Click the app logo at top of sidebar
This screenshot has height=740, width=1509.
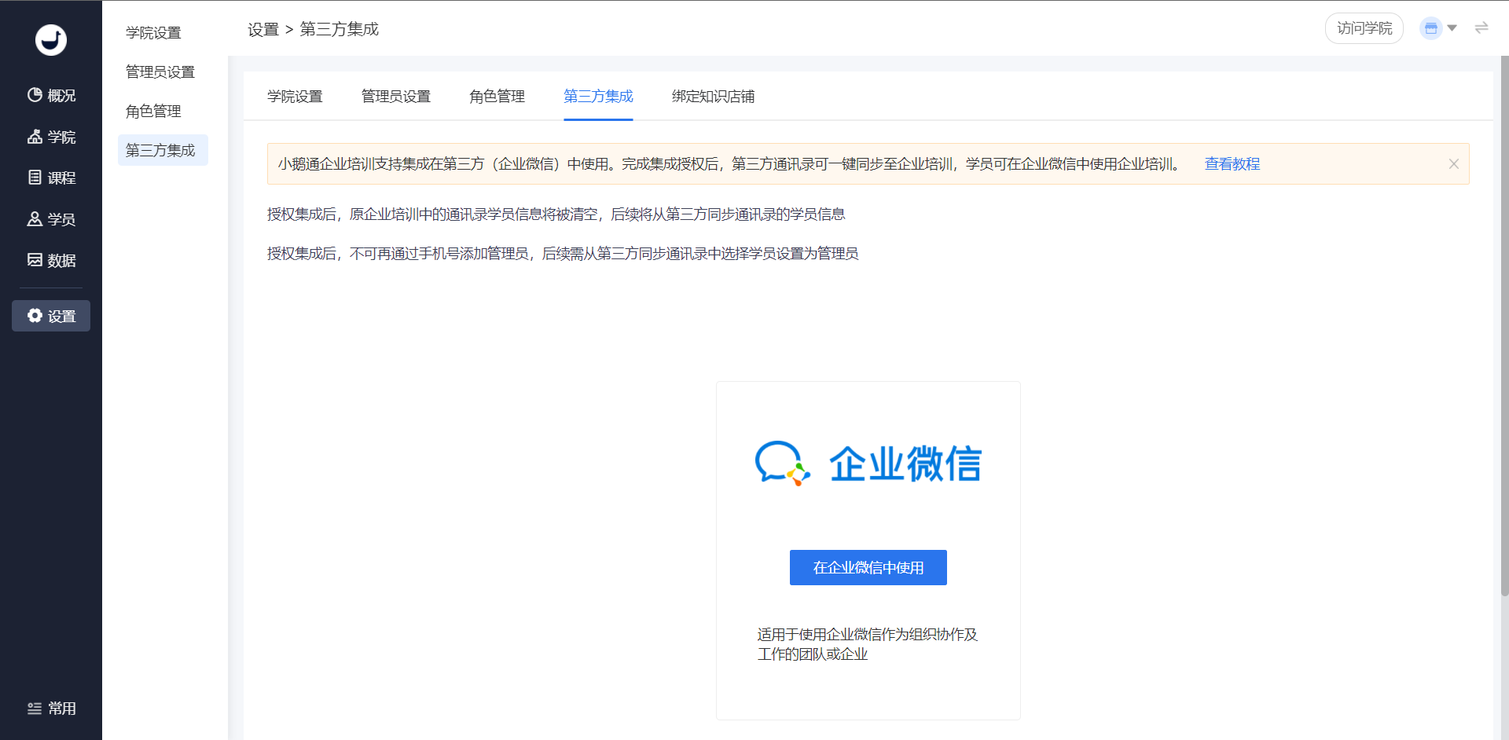point(51,40)
